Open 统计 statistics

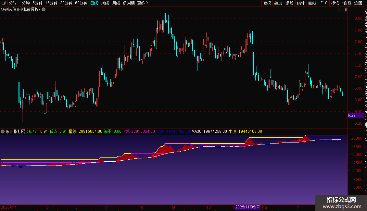tap(301, 3)
